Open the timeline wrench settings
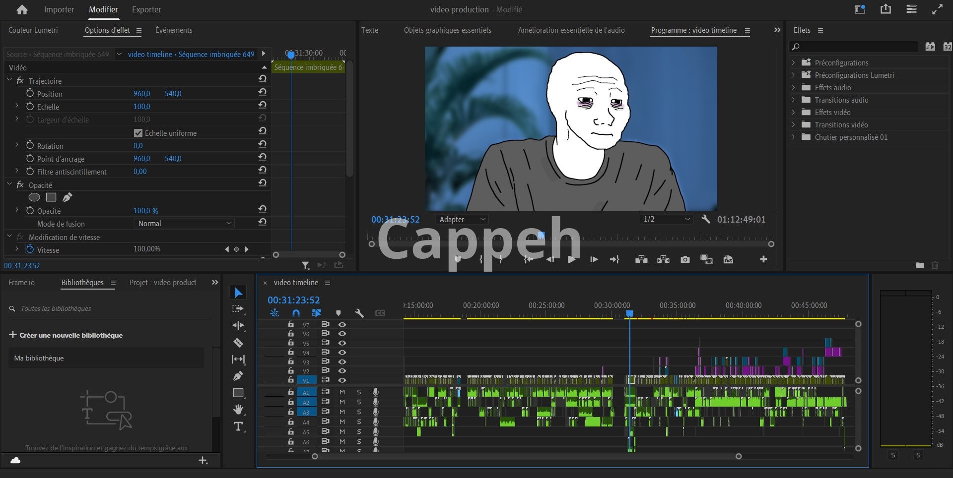Screen dimensions: 953x478 pos(359,313)
